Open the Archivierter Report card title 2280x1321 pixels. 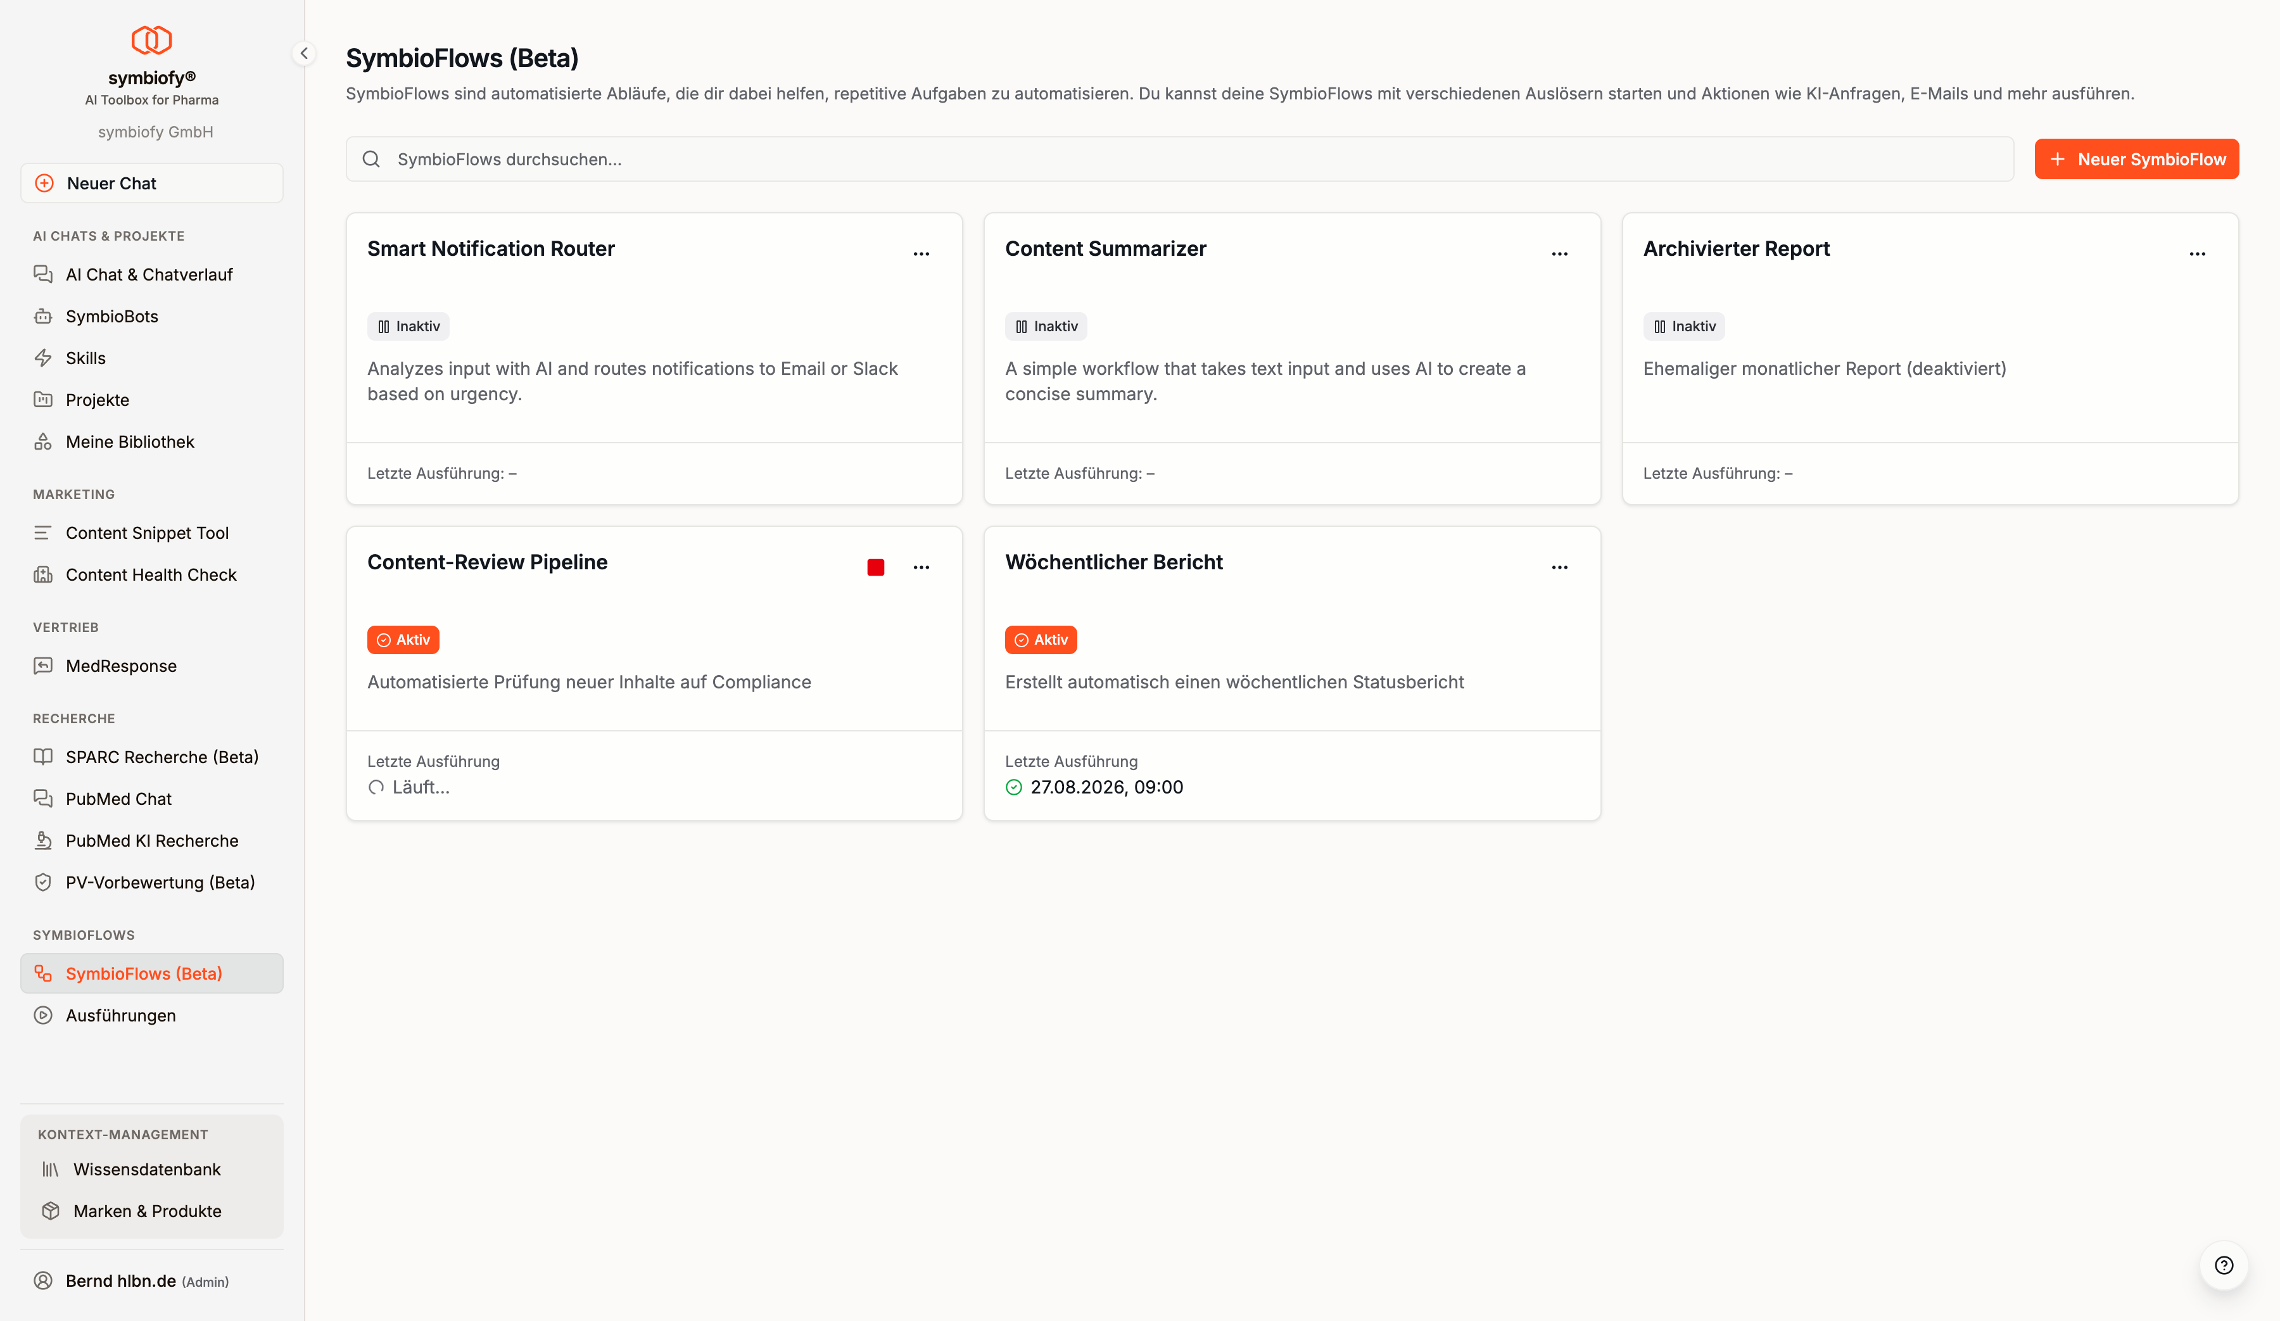coord(1736,249)
